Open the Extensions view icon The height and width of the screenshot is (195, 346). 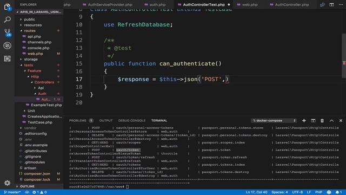tap(7, 58)
